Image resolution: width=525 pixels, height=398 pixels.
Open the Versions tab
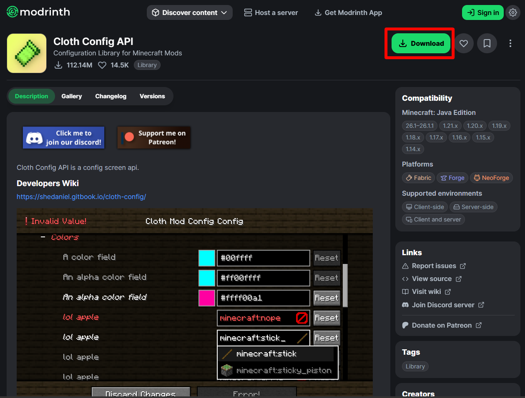152,96
